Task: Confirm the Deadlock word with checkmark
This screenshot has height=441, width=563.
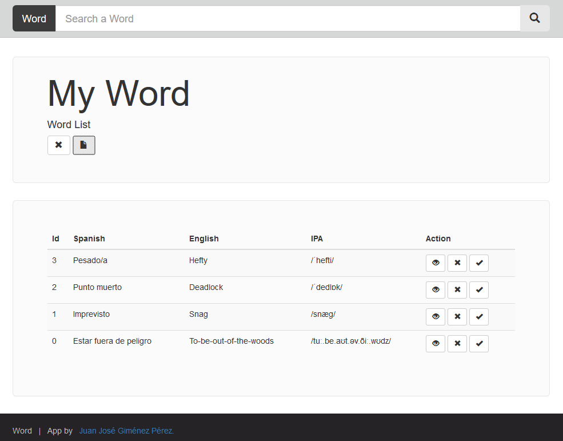Action: click(478, 290)
